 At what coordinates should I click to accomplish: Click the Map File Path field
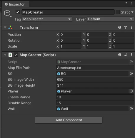pyautogui.click(x=95, y=68)
